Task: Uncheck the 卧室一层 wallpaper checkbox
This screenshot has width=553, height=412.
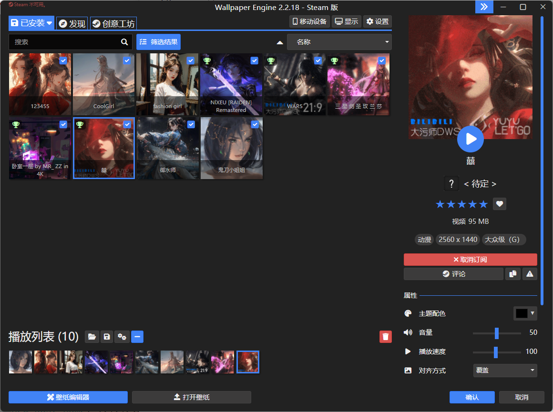Action: click(x=63, y=124)
